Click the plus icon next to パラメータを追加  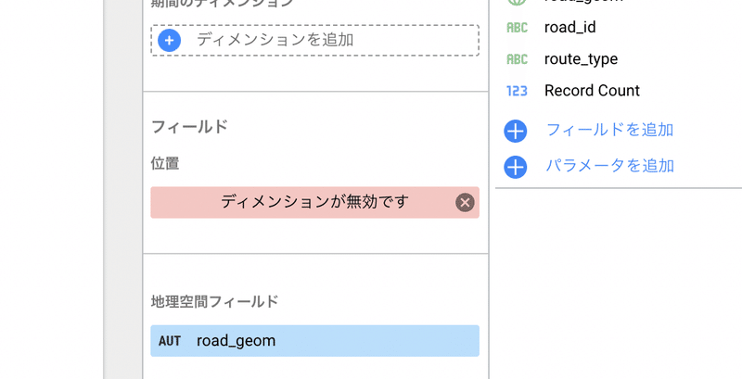click(x=516, y=167)
